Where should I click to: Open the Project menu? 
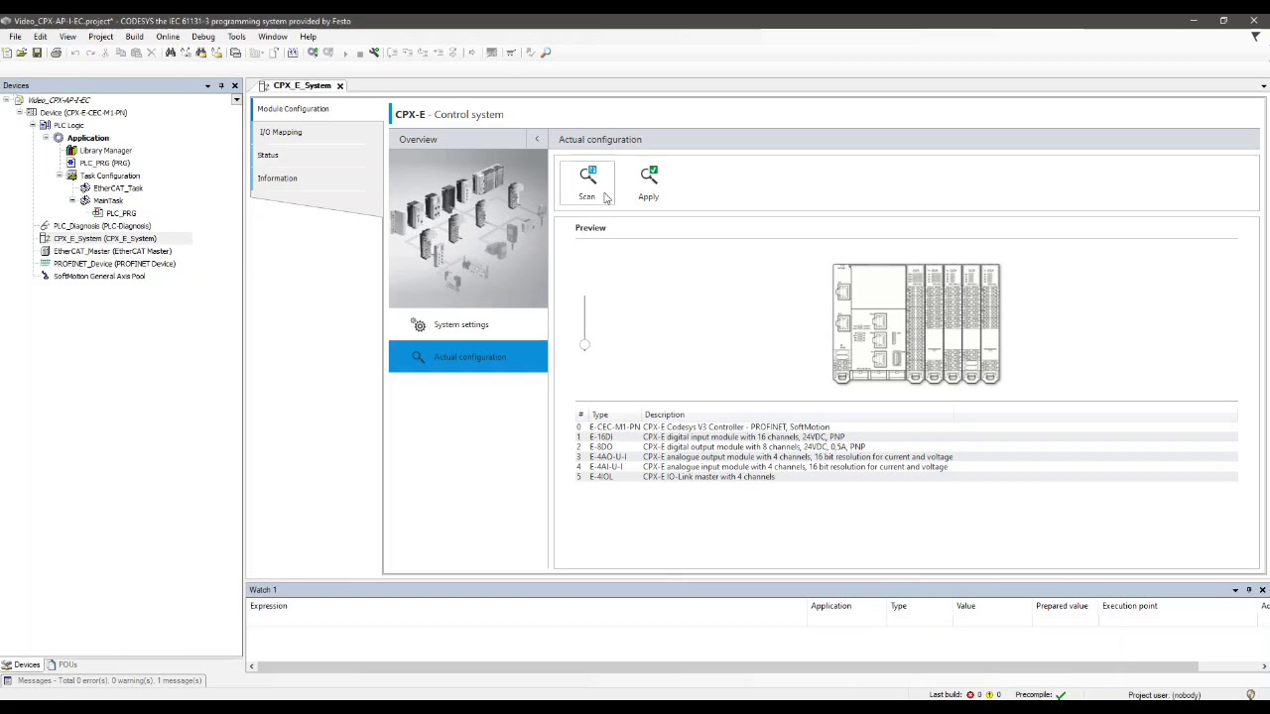(x=100, y=37)
